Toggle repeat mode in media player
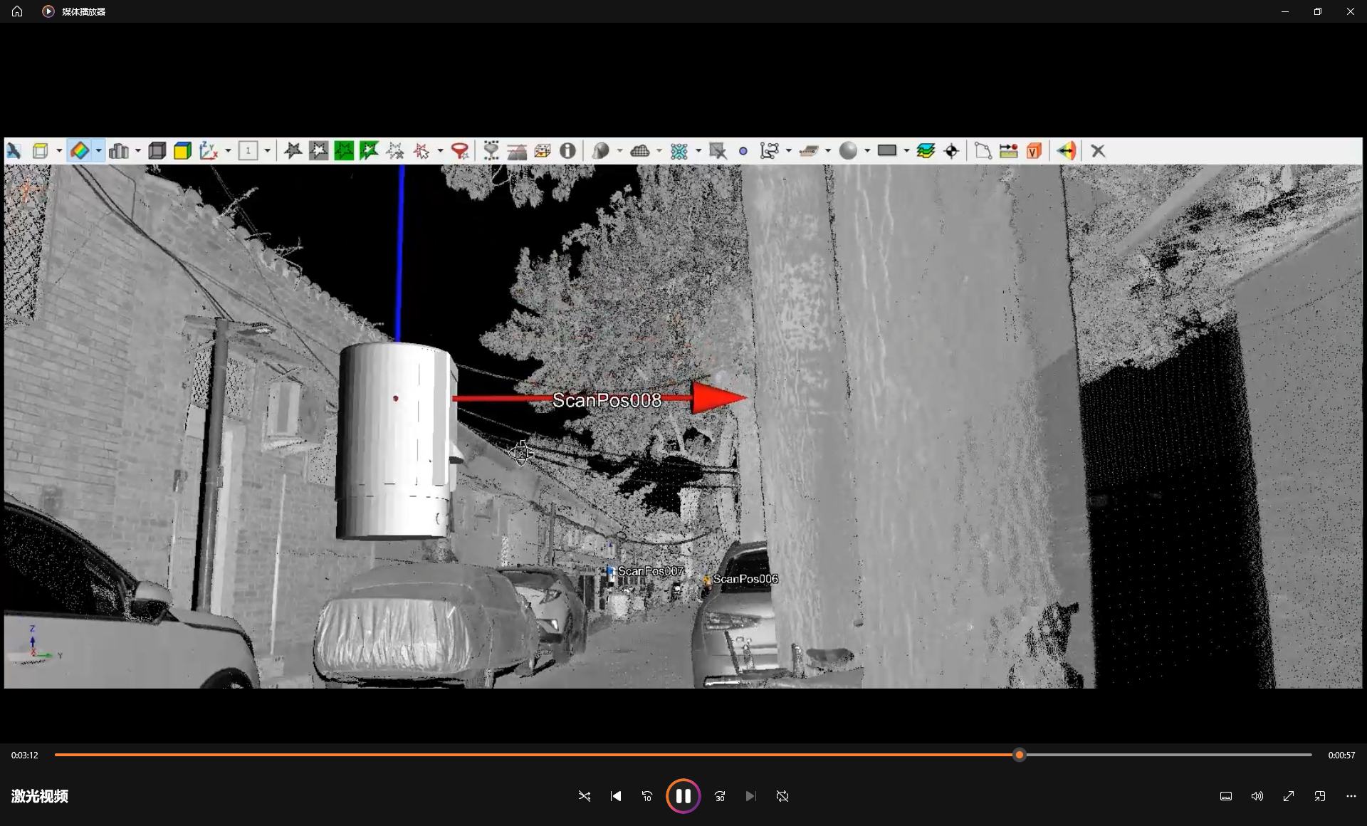The height and width of the screenshot is (826, 1367). (782, 796)
